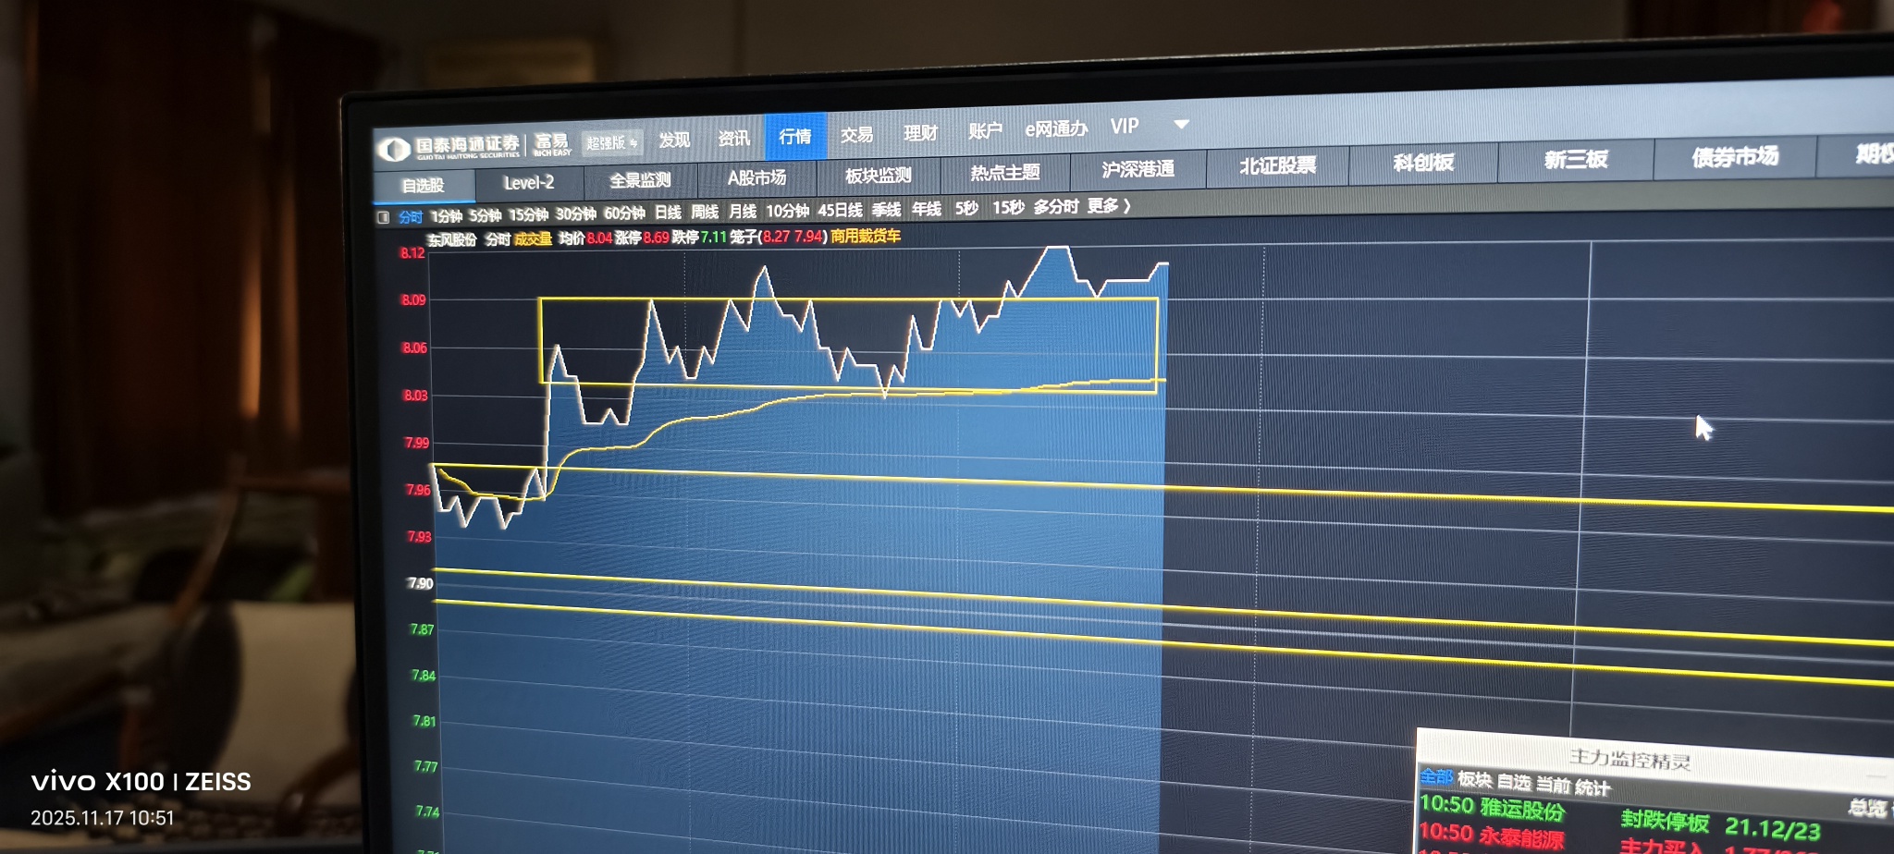Select the 5分钟 chart period
The width and height of the screenshot is (1894, 854).
485,215
